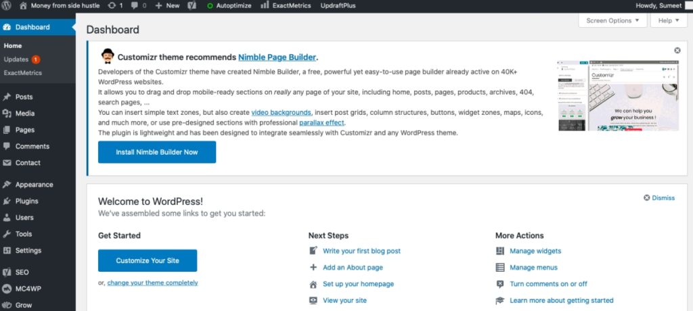693x311 pixels.
Task: Click View your site link
Action: (x=344, y=300)
